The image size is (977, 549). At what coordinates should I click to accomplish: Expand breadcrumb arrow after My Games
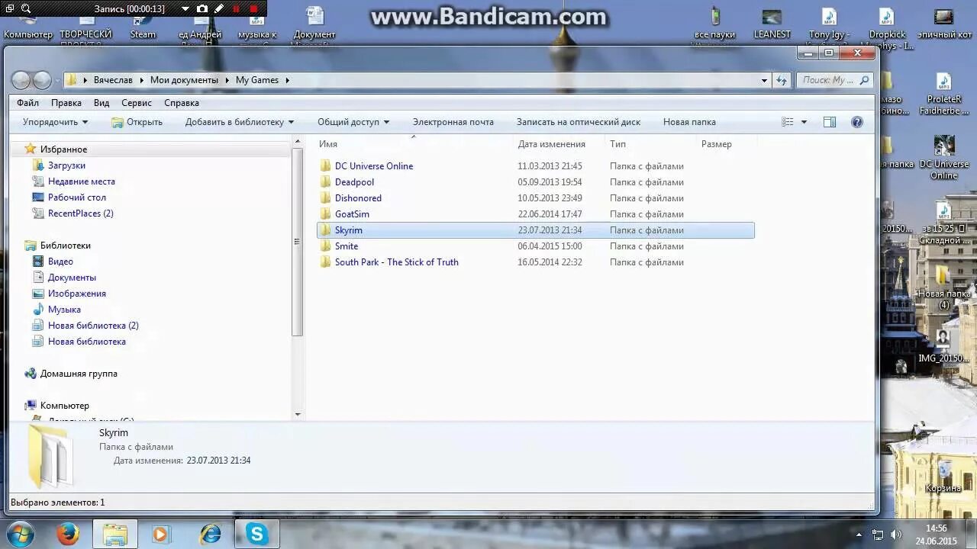pyautogui.click(x=288, y=80)
